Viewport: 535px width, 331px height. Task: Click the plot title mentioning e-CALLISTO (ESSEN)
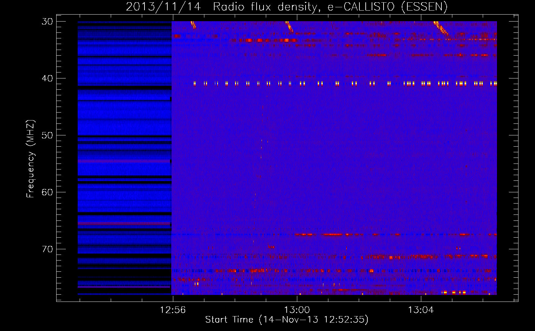point(287,7)
